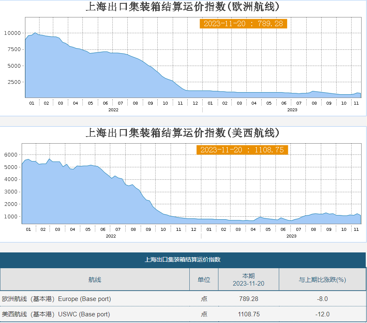367x323 pixels.
Task: Click the 789.28 value cell
Action: pos(248,299)
